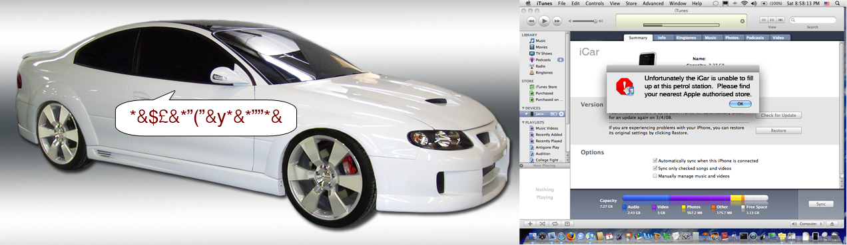Click the eject disc button at bottom right
The width and height of the screenshot is (847, 245).
pyautogui.click(x=832, y=224)
